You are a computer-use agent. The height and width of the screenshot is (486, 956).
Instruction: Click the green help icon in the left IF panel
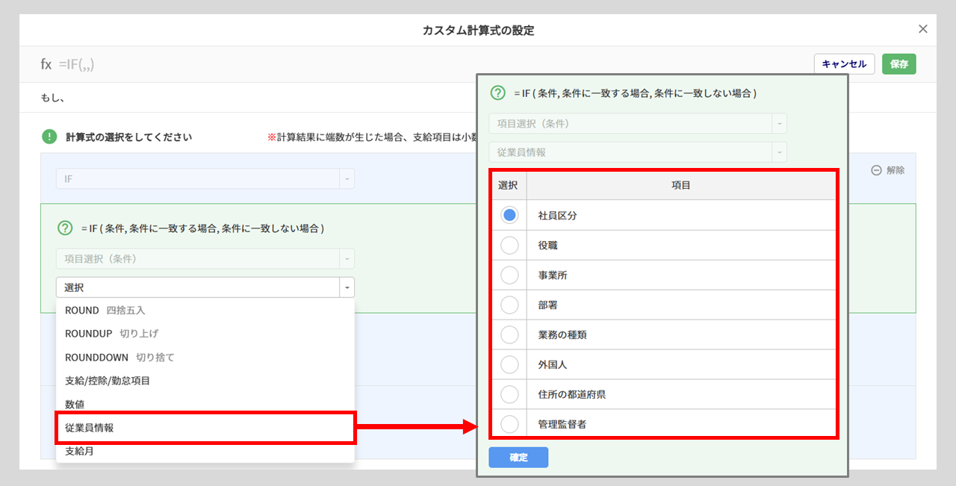pyautogui.click(x=65, y=228)
